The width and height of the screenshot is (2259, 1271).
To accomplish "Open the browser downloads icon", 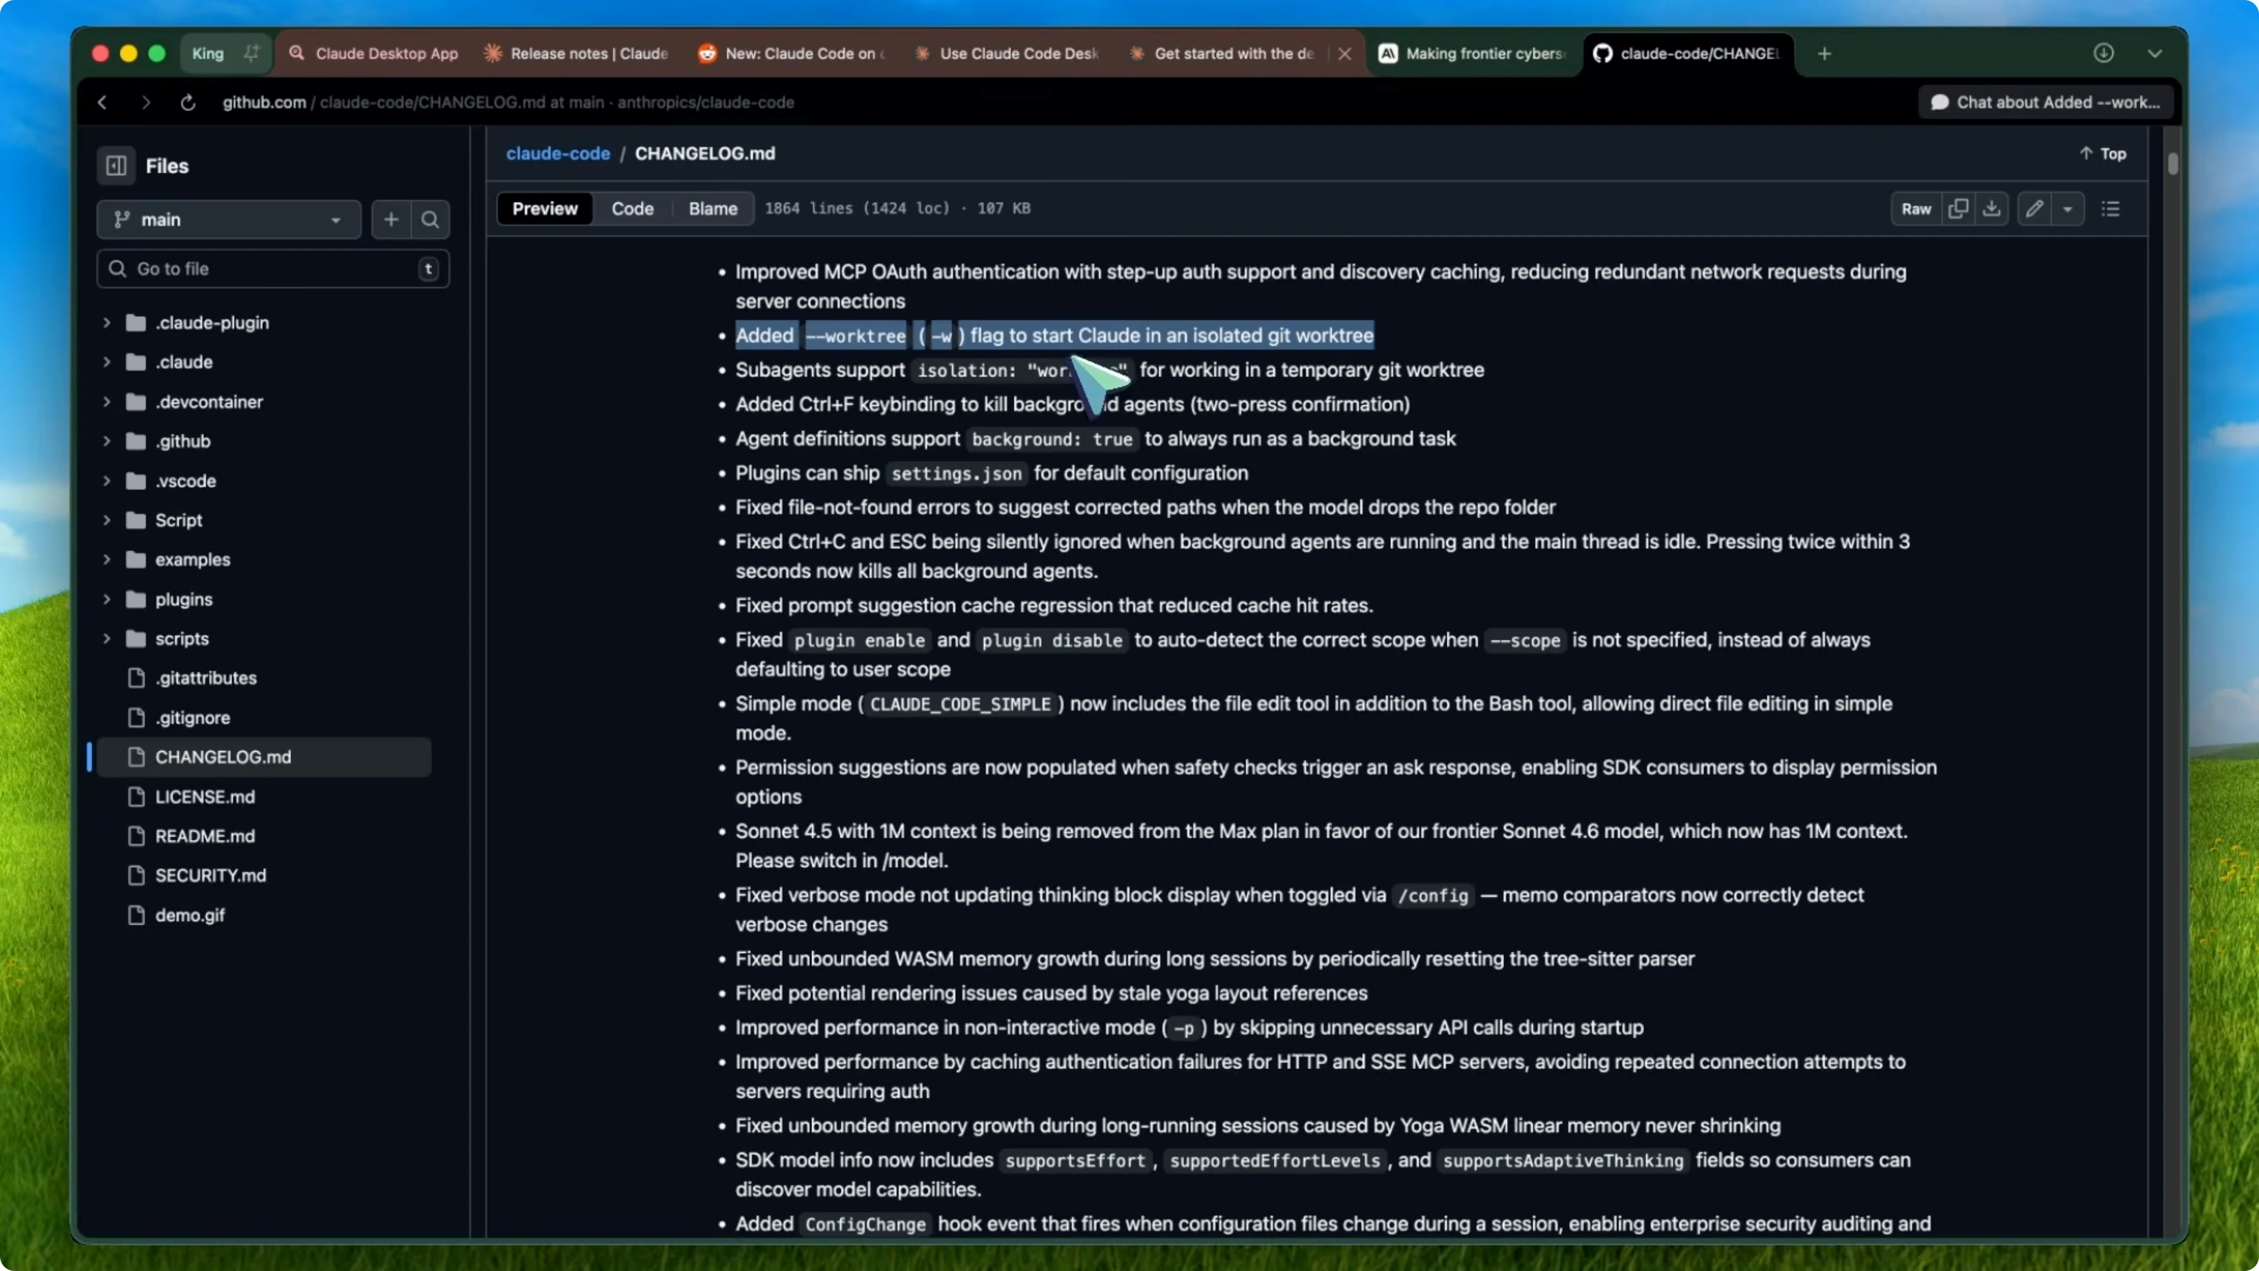I will coord(2105,53).
